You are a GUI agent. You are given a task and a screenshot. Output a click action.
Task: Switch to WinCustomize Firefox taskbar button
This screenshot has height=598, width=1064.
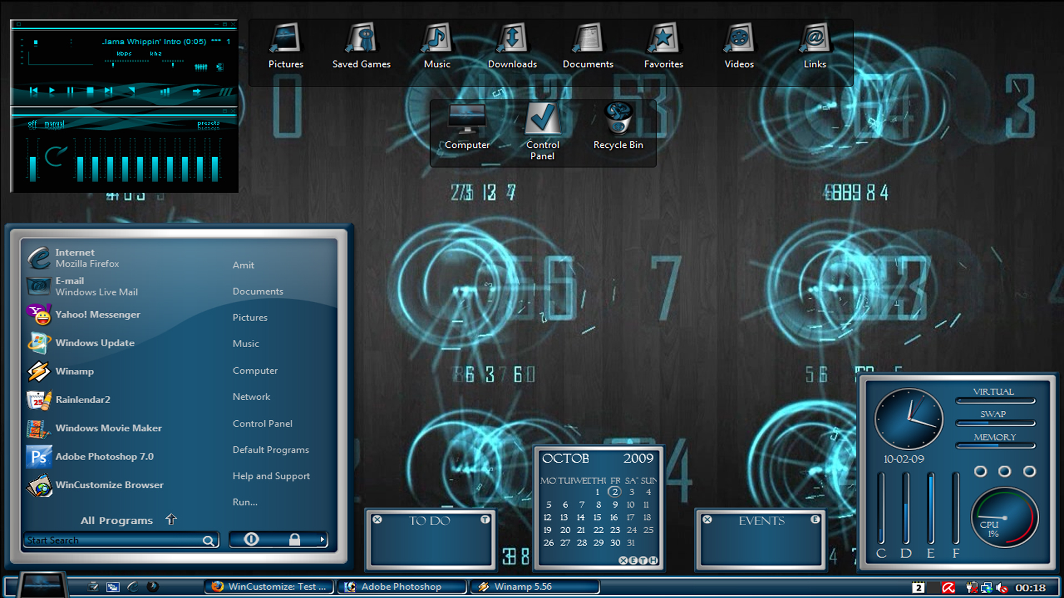pos(270,587)
